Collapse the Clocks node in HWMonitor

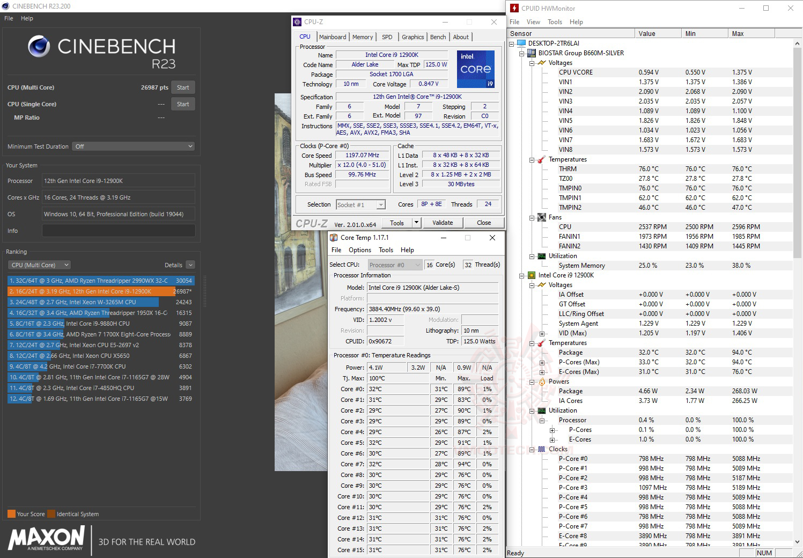(532, 449)
